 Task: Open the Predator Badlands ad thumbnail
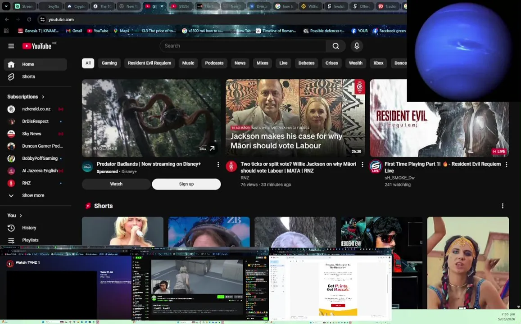151,118
